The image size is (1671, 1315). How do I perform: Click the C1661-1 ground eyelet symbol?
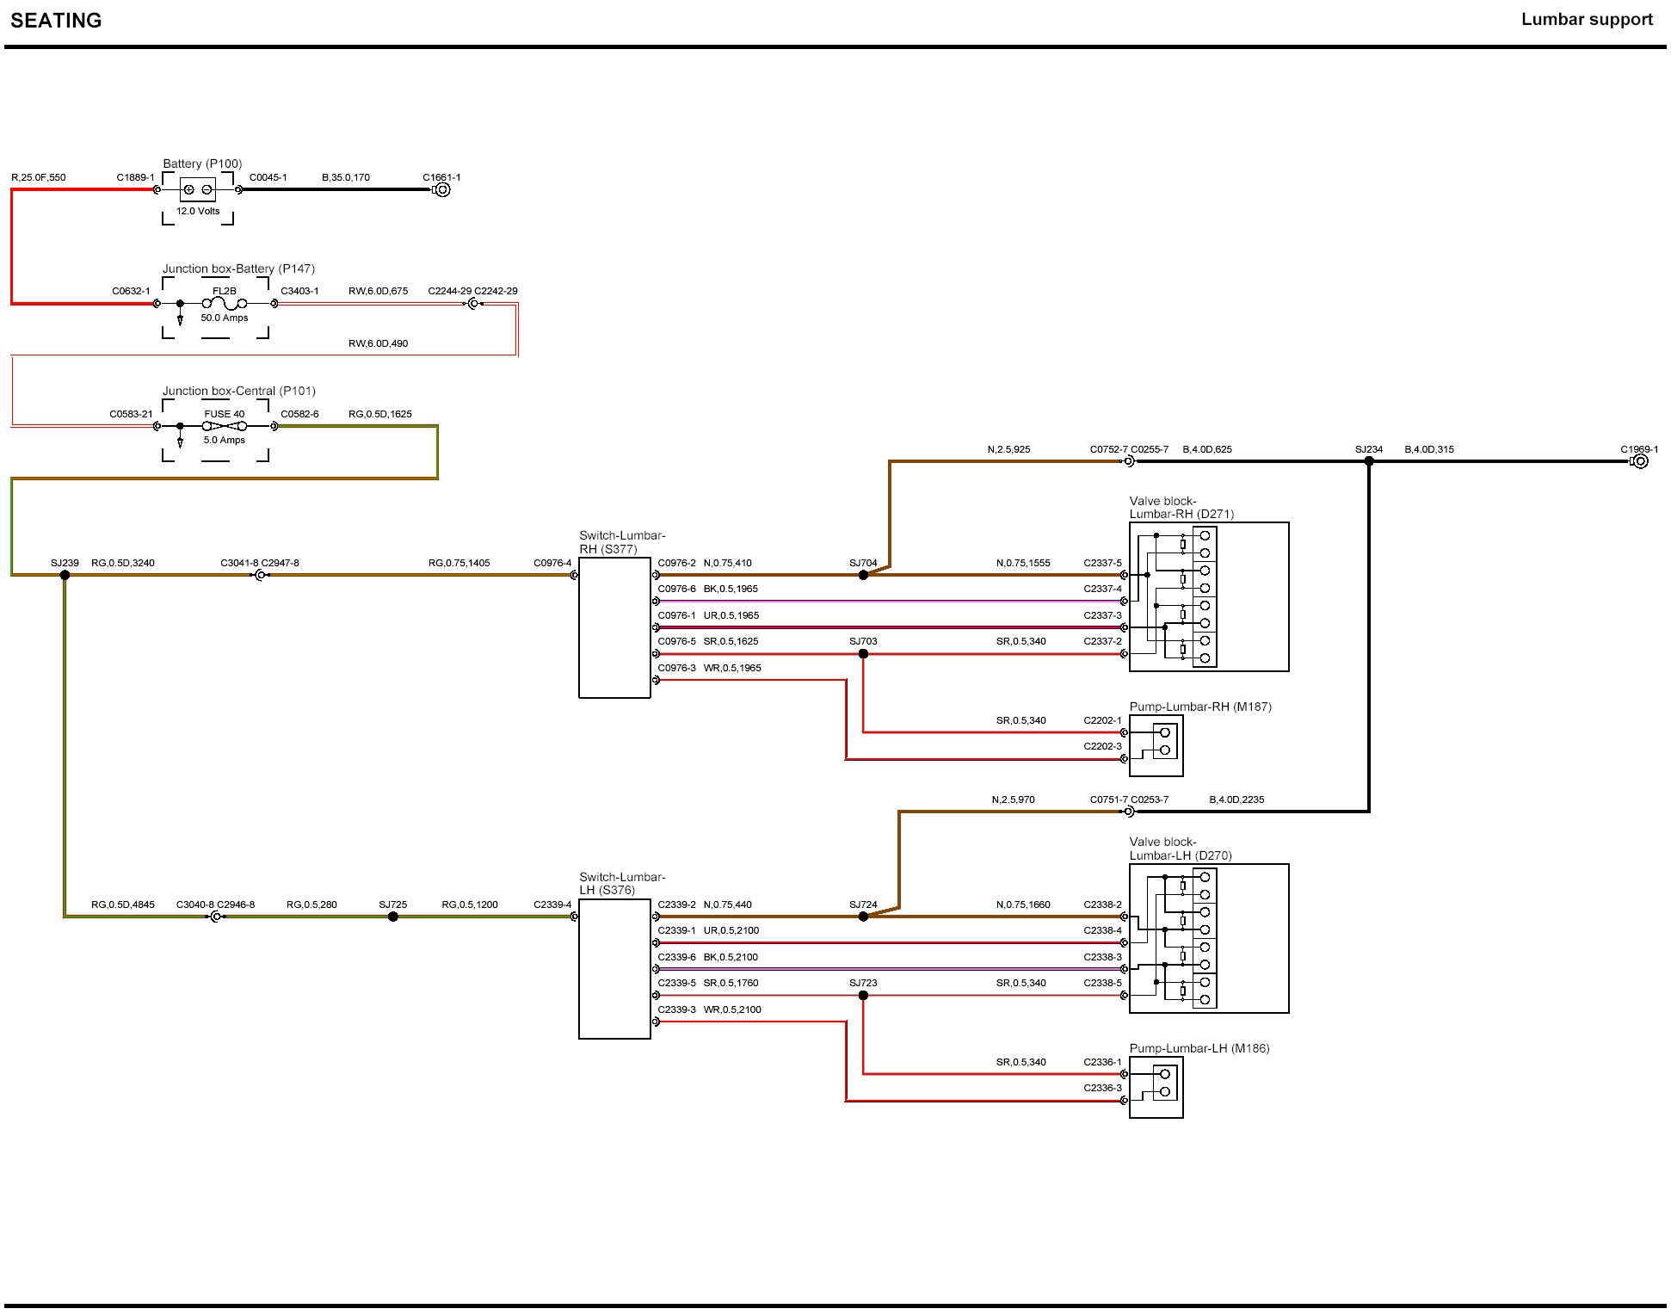[442, 189]
